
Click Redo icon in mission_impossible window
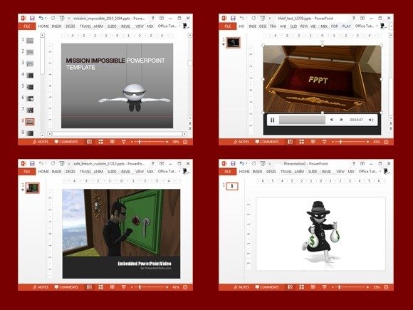53,19
